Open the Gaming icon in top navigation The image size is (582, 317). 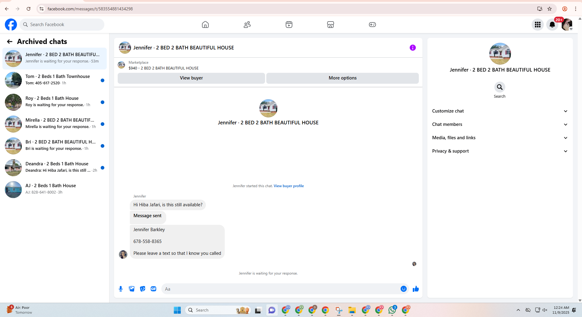[x=372, y=25]
